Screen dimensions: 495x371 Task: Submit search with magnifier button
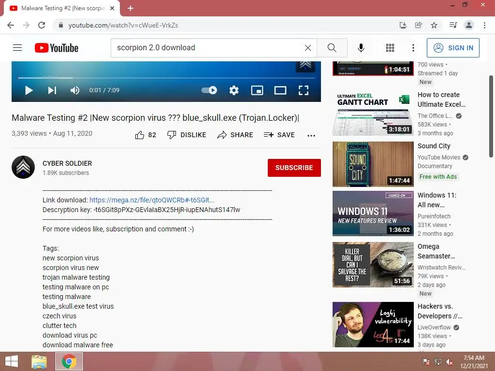[332, 48]
